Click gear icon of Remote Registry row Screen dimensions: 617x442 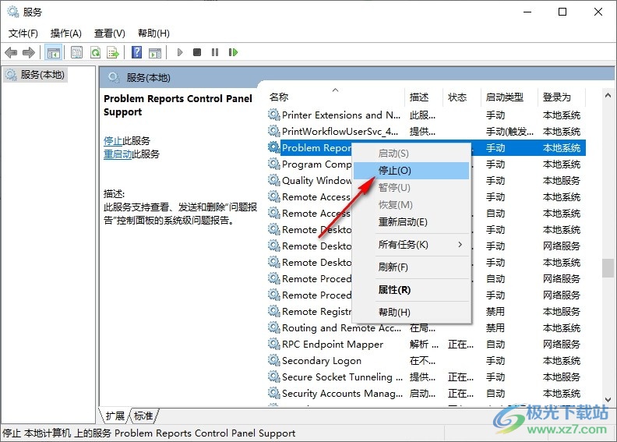tap(274, 311)
